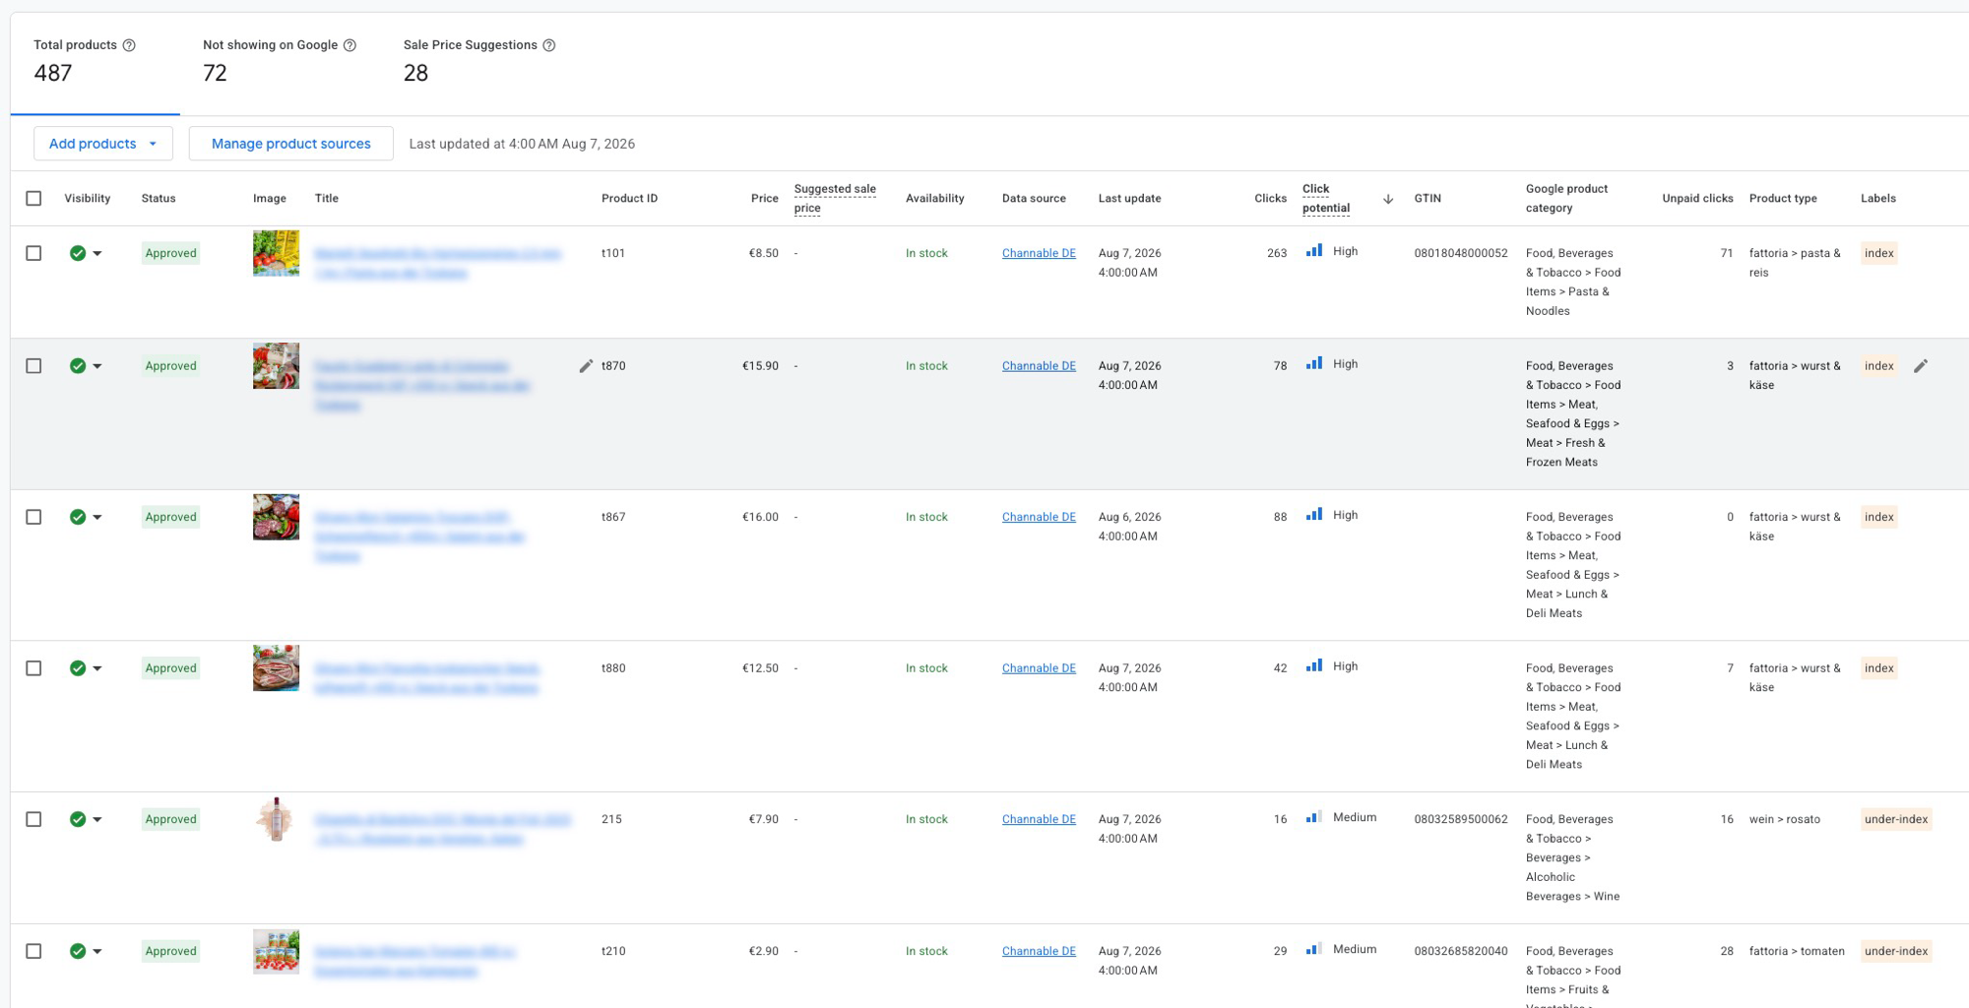This screenshot has height=1008, width=1969.
Task: Click GTIN 08032685820040 cell
Action: tap(1461, 952)
